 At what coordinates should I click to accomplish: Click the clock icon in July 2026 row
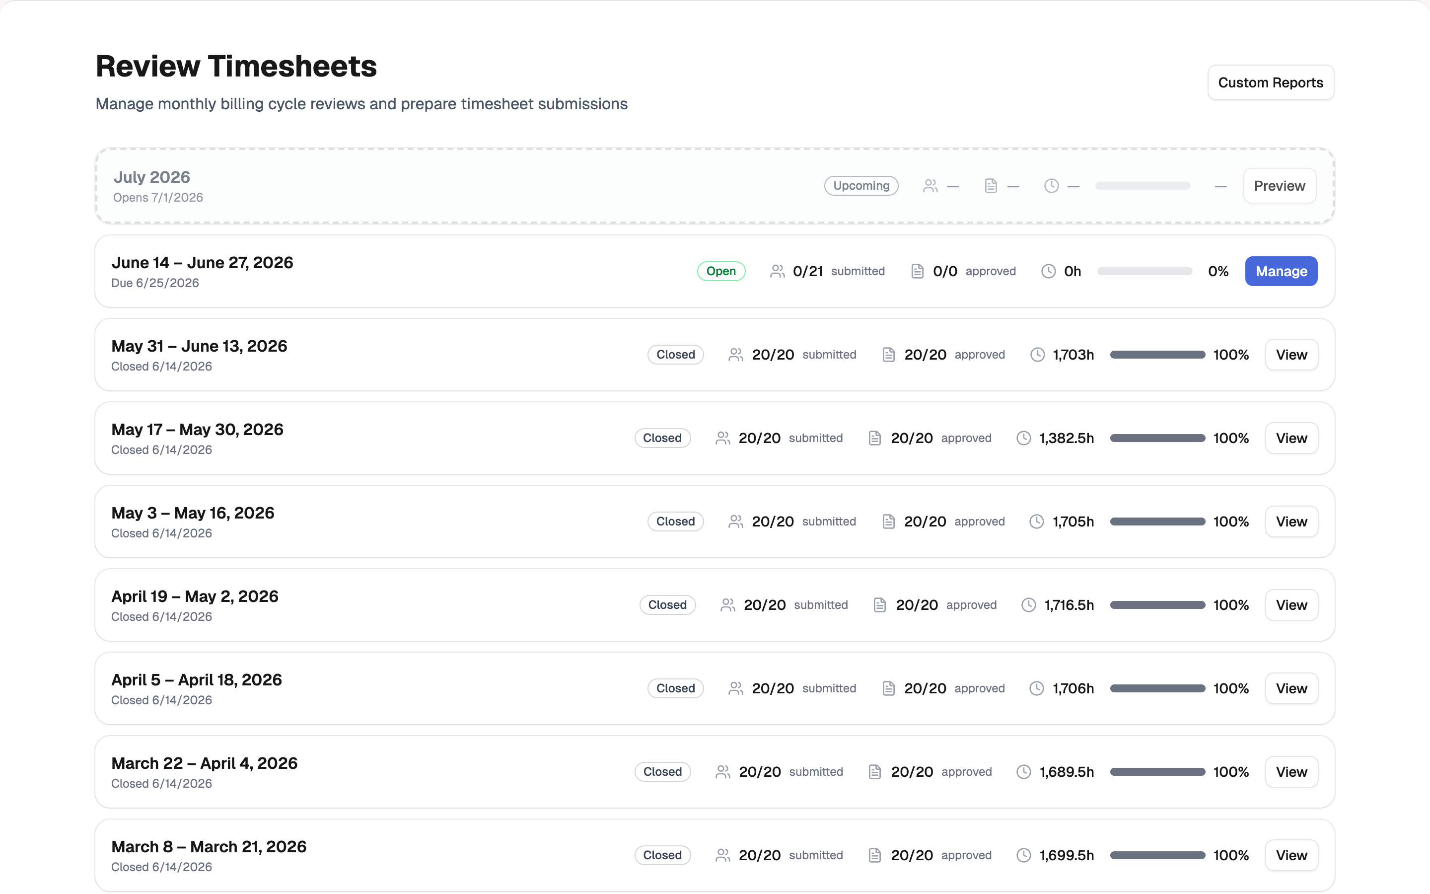coord(1051,186)
